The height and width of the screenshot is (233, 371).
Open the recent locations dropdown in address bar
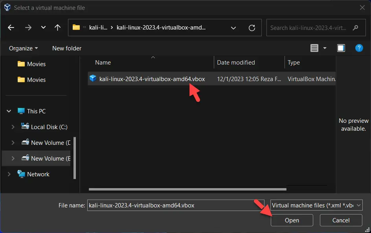click(233, 28)
